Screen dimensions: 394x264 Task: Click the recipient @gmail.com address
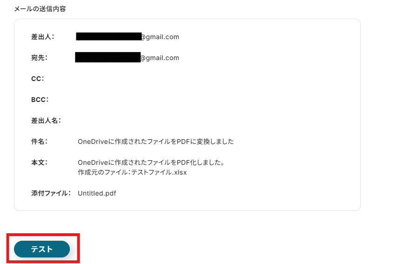[127, 58]
